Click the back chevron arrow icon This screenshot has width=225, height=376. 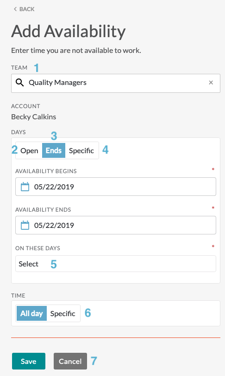click(x=15, y=9)
